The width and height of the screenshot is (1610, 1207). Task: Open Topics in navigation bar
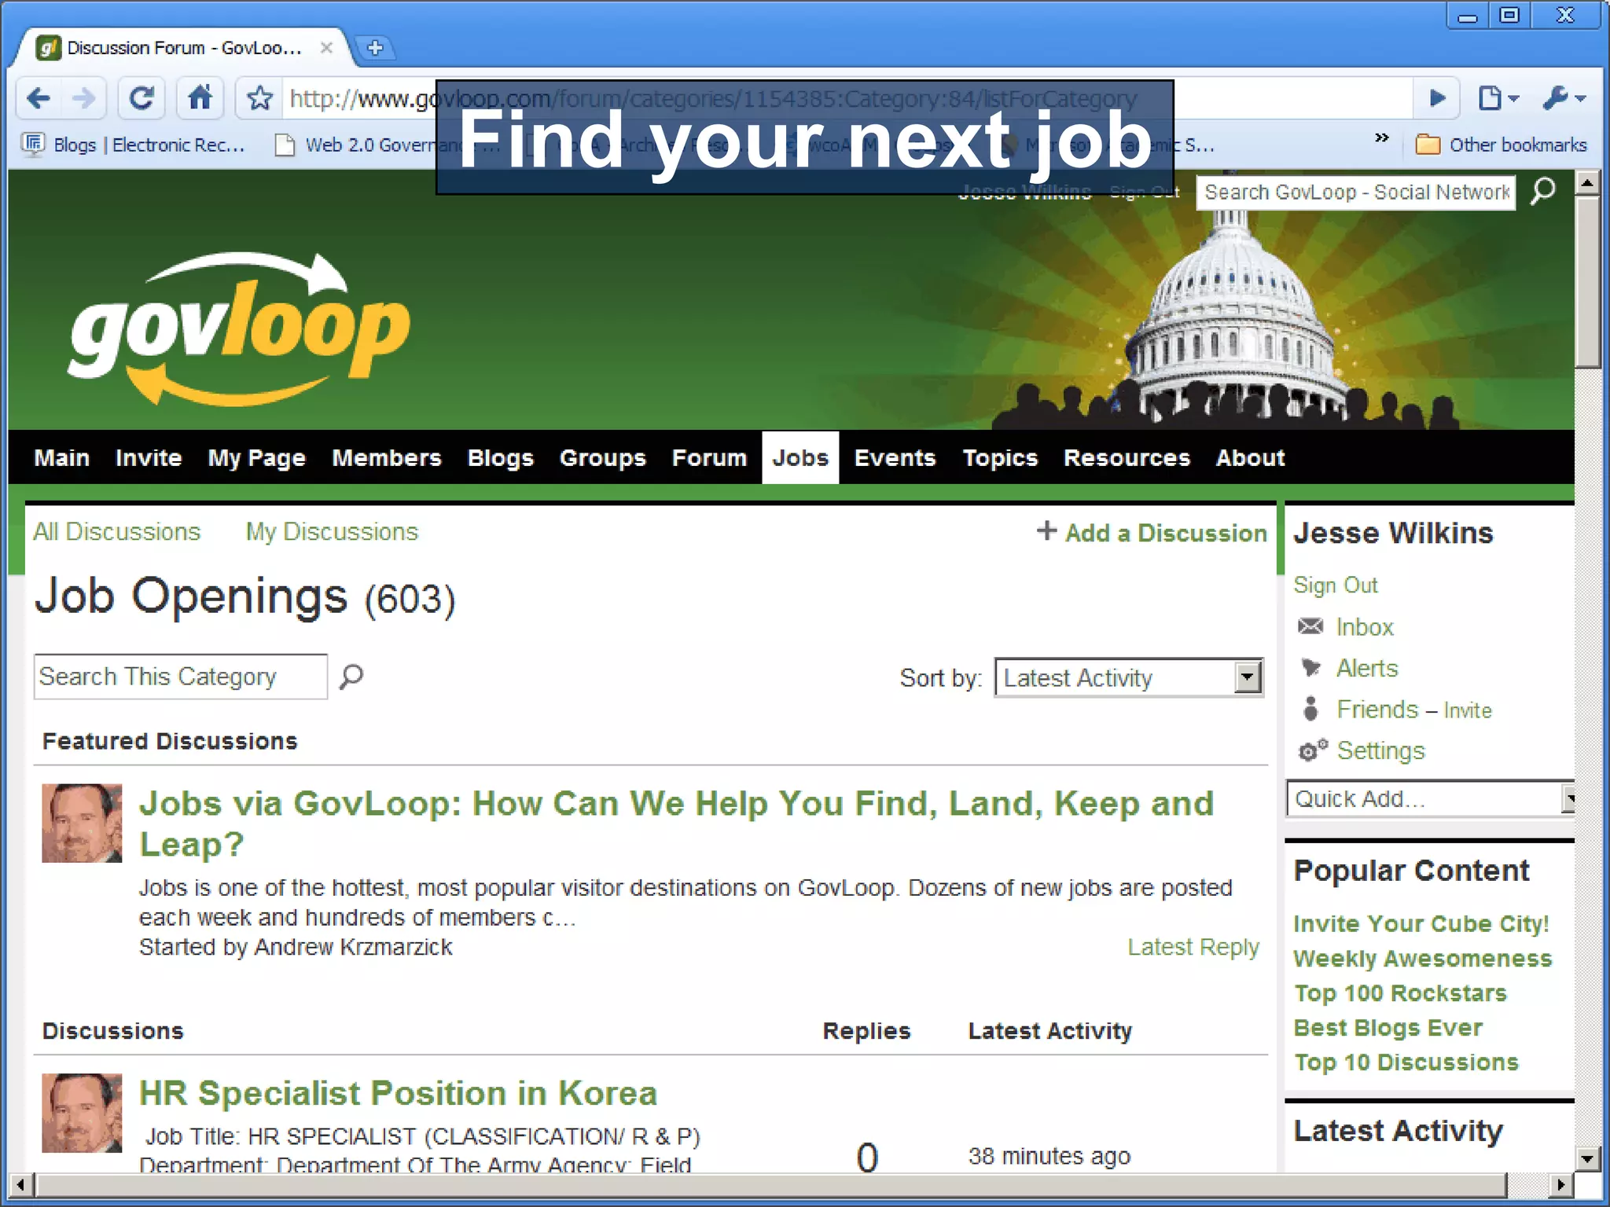pyautogui.click(x=1000, y=457)
